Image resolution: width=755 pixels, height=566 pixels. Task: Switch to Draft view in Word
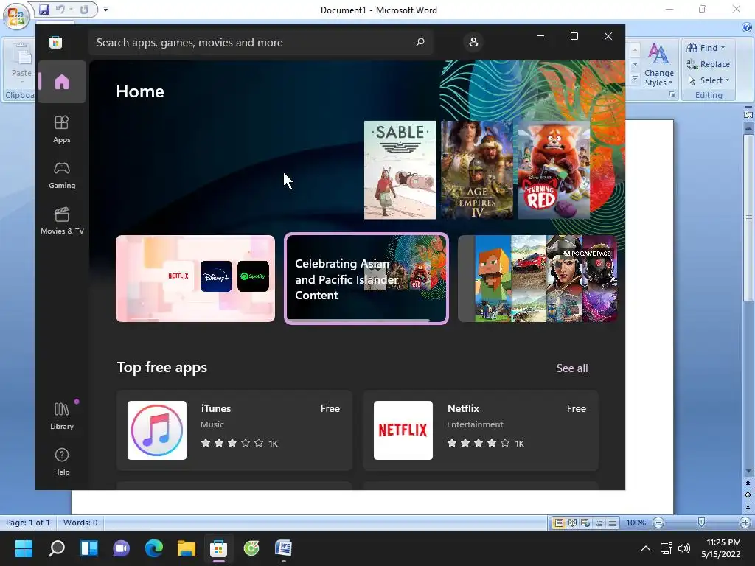[613, 523]
